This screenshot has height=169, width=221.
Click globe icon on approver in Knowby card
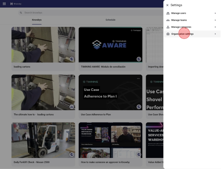(x=139, y=155)
